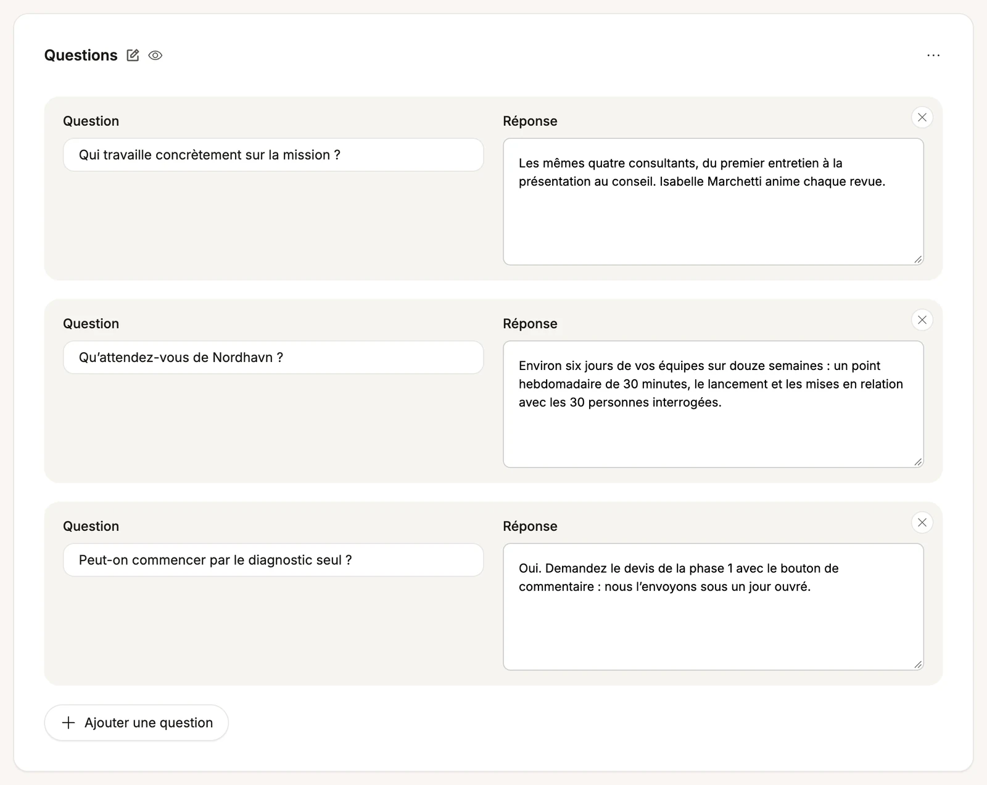The width and height of the screenshot is (987, 785).
Task: Click the Réponse label above 'Environ six jours'
Action: [x=530, y=324]
